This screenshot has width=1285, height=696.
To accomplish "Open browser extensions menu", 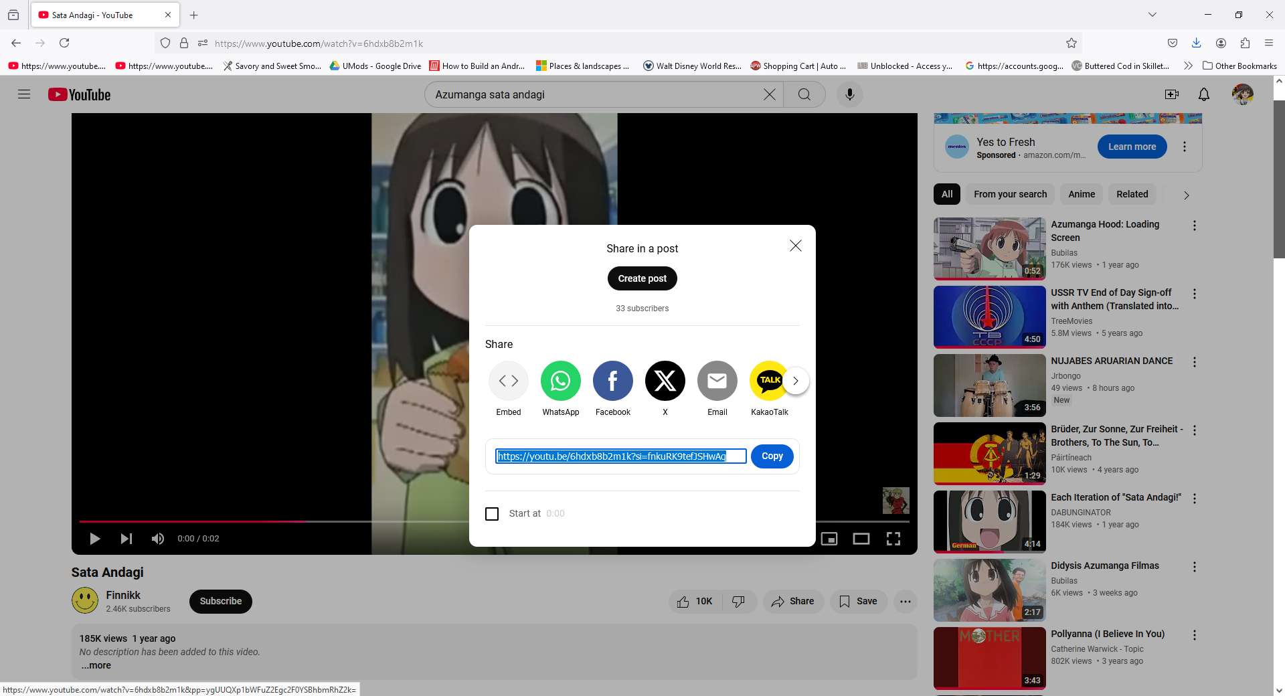I will [1245, 43].
